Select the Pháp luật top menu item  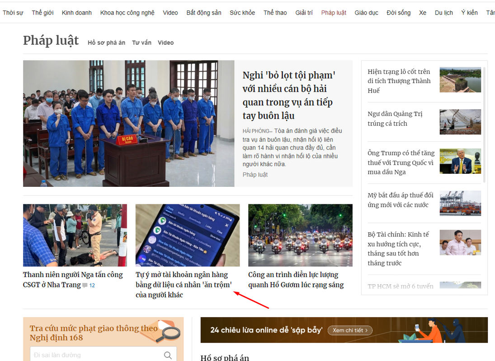pos(334,13)
